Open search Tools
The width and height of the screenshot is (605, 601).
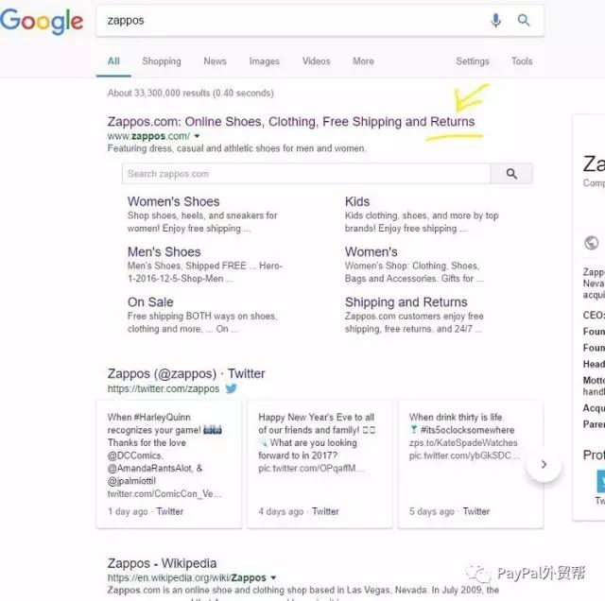[x=522, y=61]
